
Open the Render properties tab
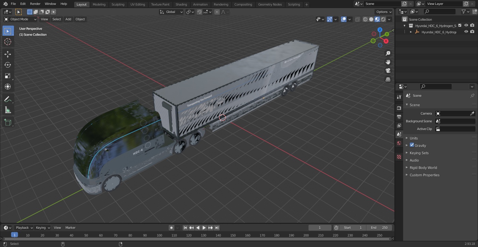[x=399, y=108]
